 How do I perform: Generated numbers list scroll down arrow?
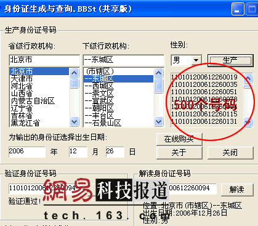pos(248,122)
